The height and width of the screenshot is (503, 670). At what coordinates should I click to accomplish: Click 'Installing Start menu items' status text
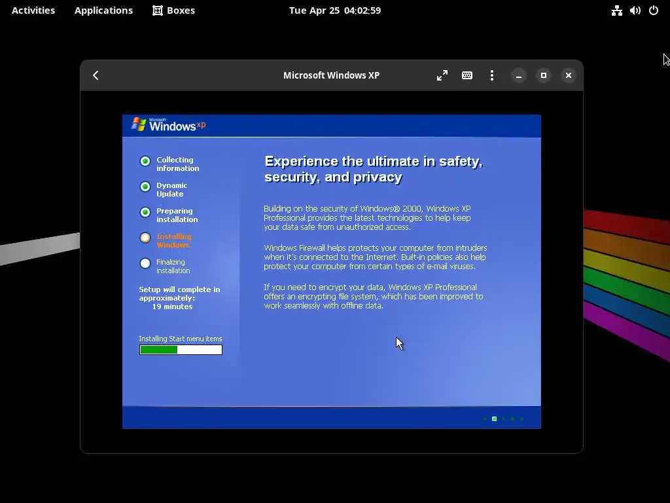[181, 339]
